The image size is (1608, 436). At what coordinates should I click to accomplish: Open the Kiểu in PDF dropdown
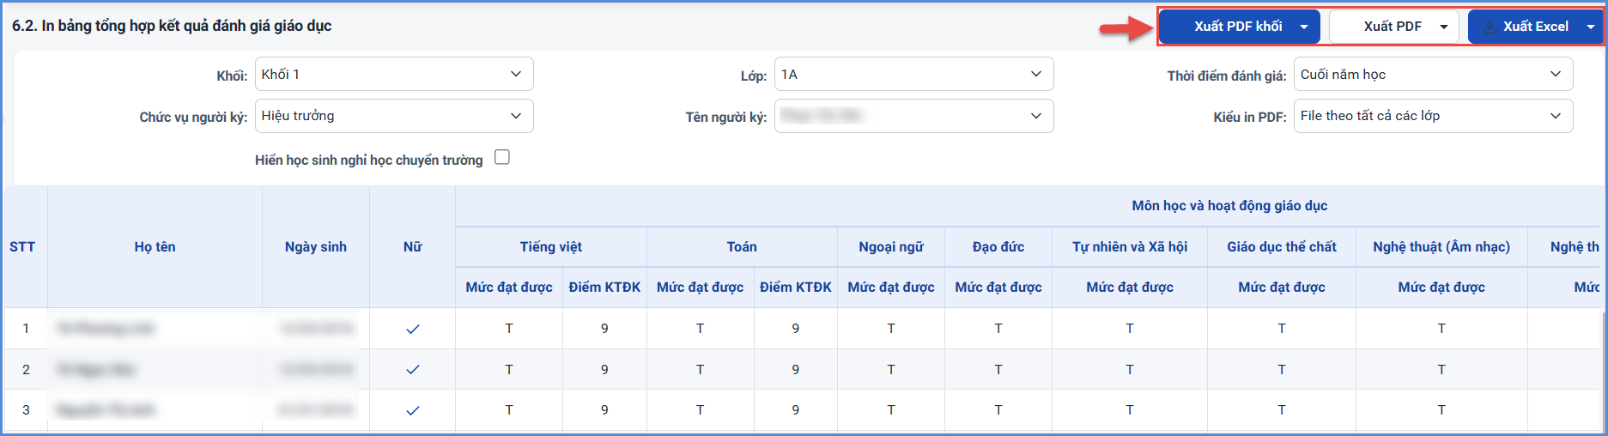[1433, 116]
